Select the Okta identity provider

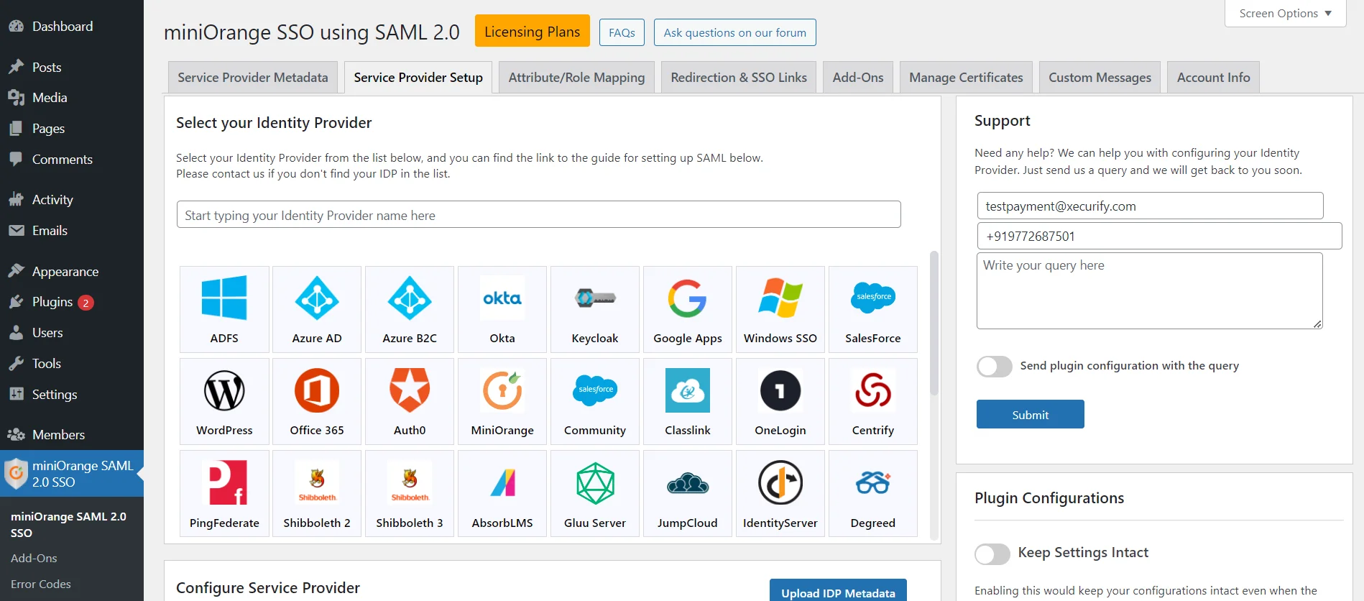click(502, 309)
